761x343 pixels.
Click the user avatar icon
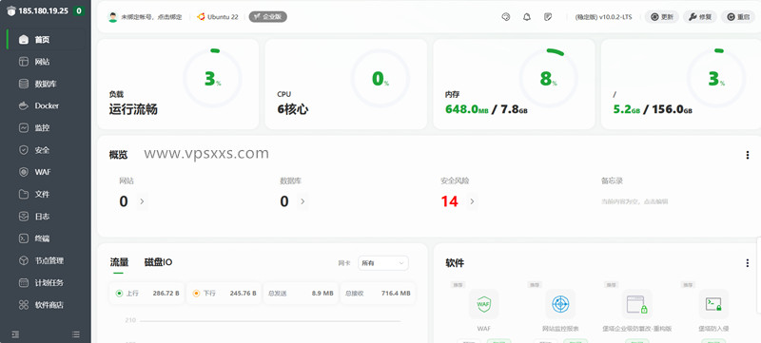pyautogui.click(x=112, y=17)
